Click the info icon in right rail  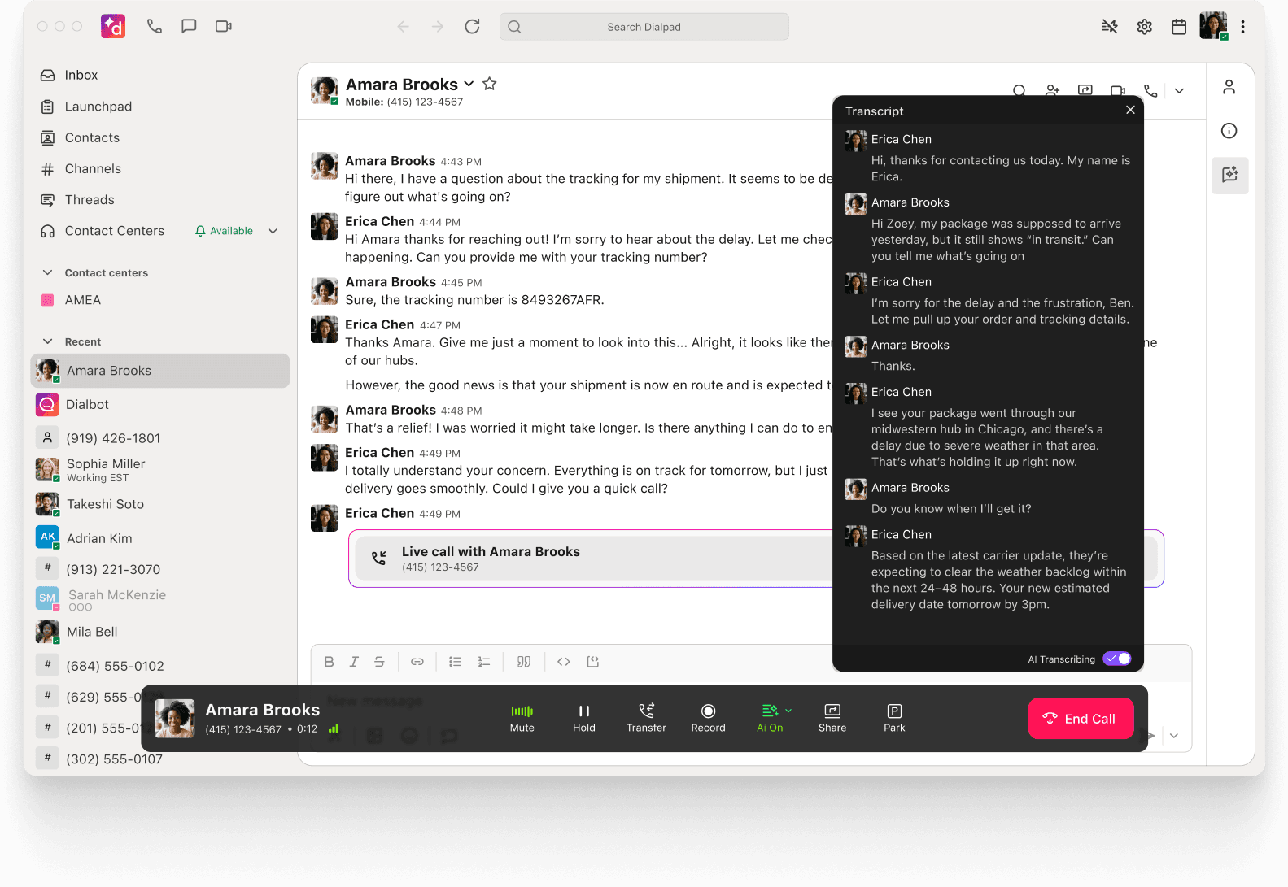tap(1229, 131)
